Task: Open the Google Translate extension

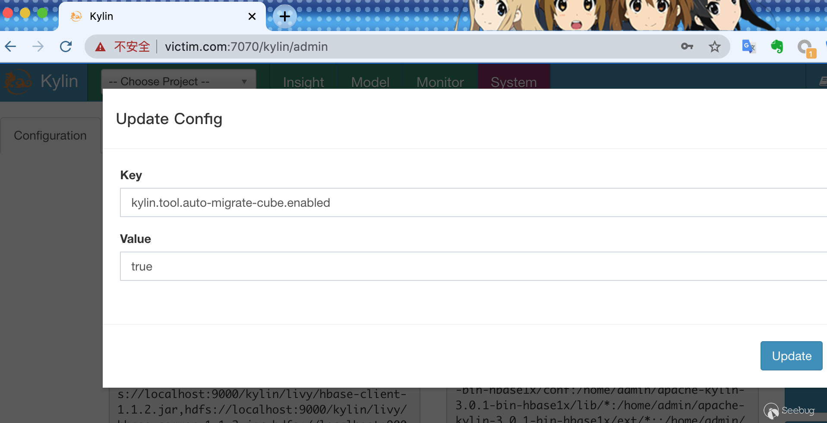Action: [x=748, y=47]
